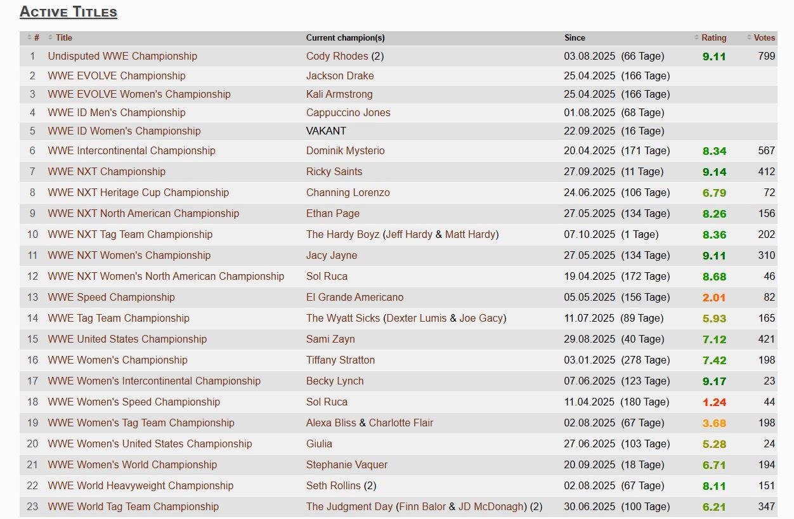Go to Charlotte Flair's page
The width and height of the screenshot is (794, 519).
[401, 423]
